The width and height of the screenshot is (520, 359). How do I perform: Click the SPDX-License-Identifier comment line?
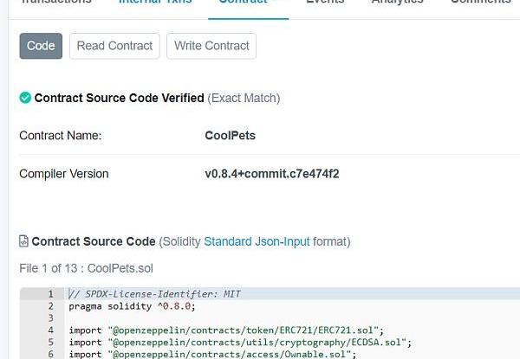pyautogui.click(x=156, y=294)
